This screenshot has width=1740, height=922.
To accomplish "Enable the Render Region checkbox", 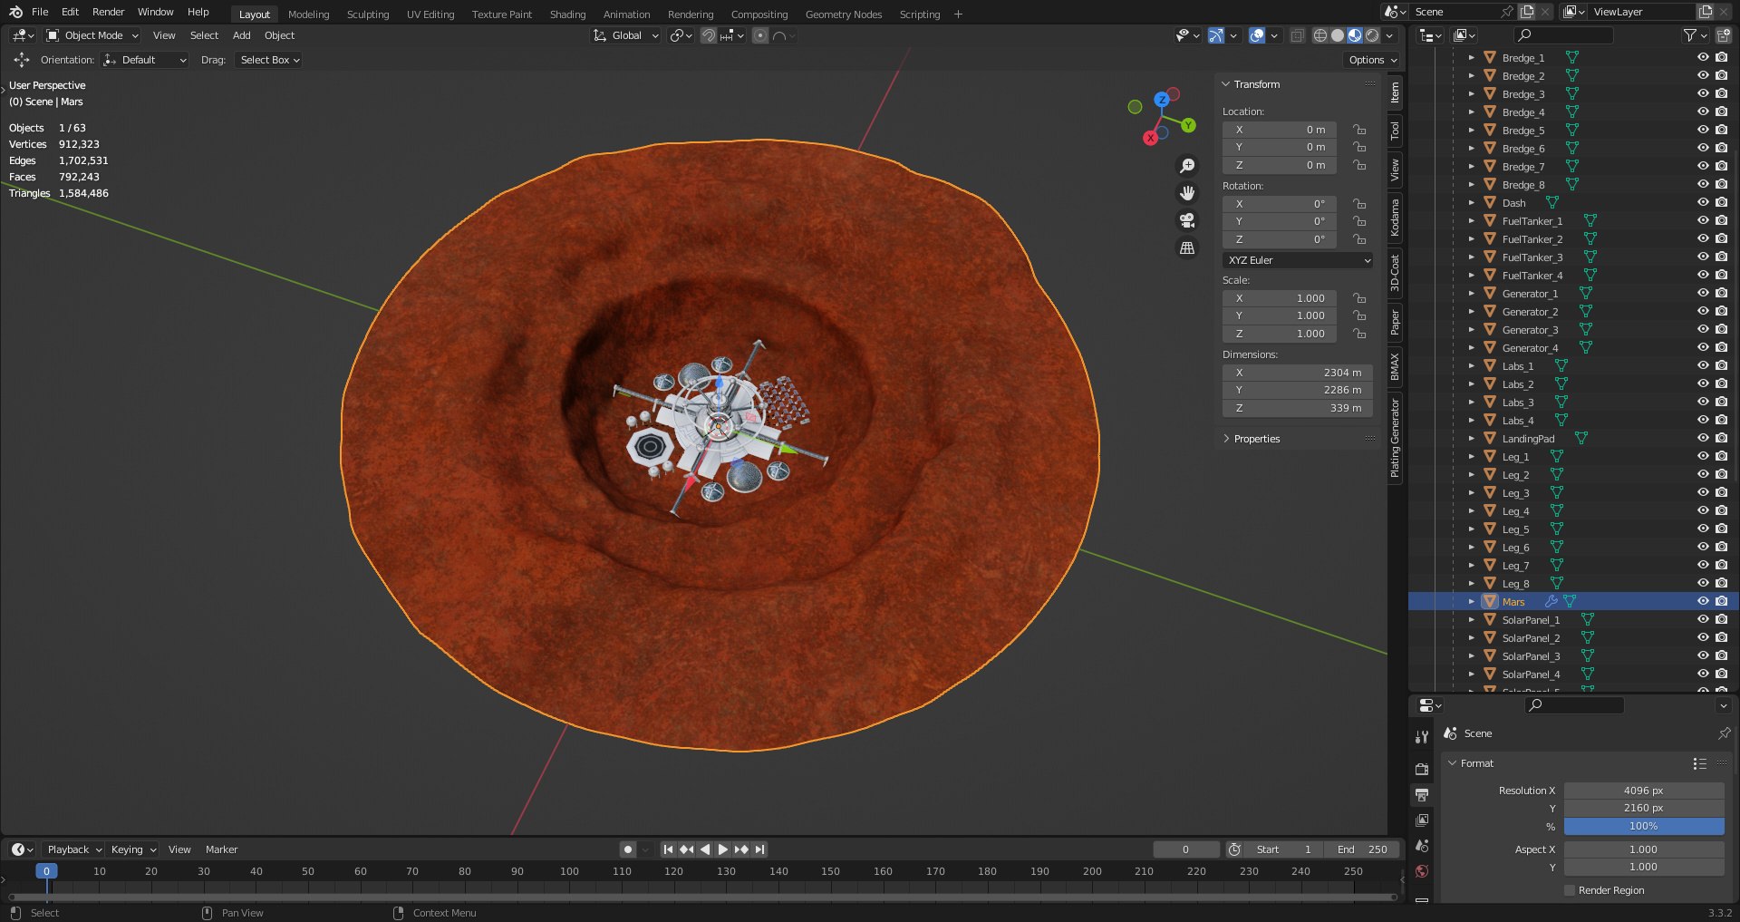I will pyautogui.click(x=1570, y=890).
